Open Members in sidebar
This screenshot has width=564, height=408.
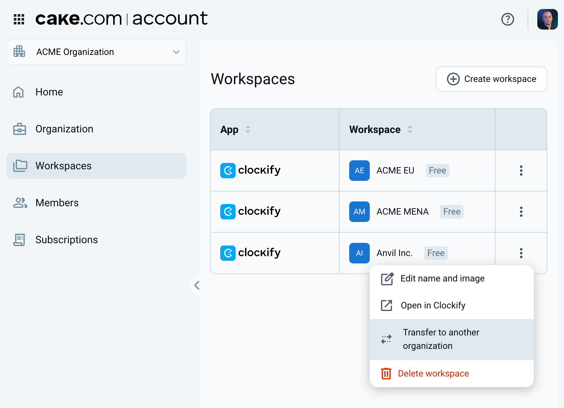(x=96, y=203)
